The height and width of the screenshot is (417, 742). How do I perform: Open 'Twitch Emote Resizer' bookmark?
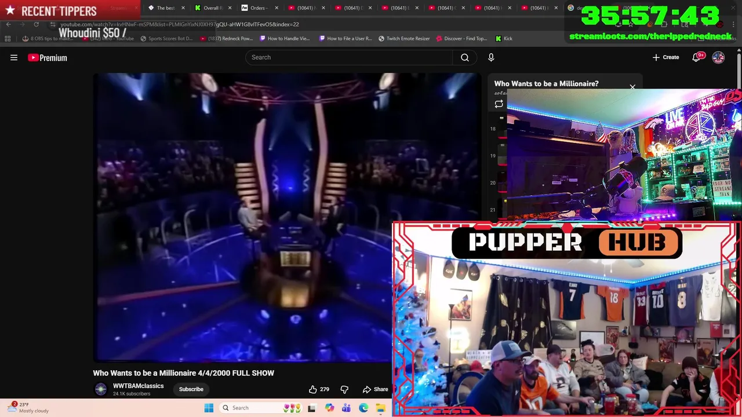point(404,39)
